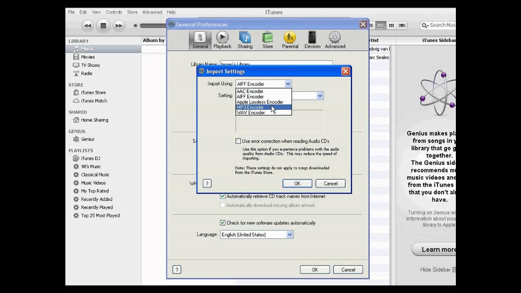521x293 pixels.
Task: Open the Playback preferences tab
Action: coord(222,40)
